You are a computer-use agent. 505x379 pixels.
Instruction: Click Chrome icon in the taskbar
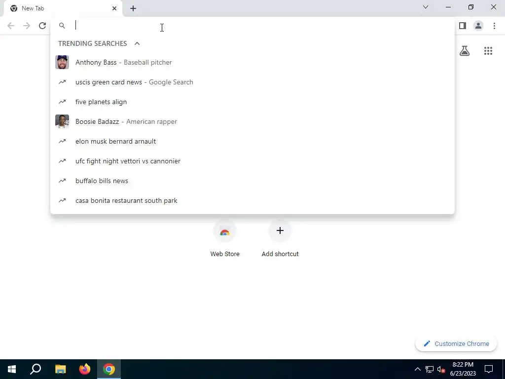(109, 369)
